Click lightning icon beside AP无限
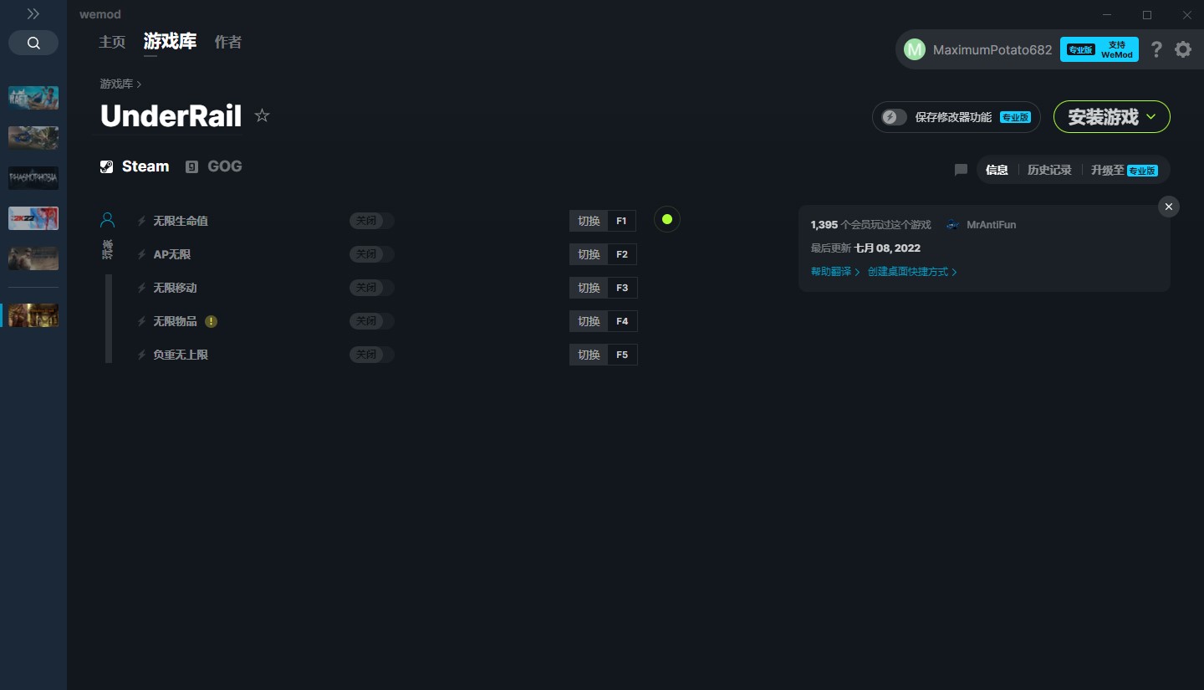The image size is (1204, 690). click(141, 254)
